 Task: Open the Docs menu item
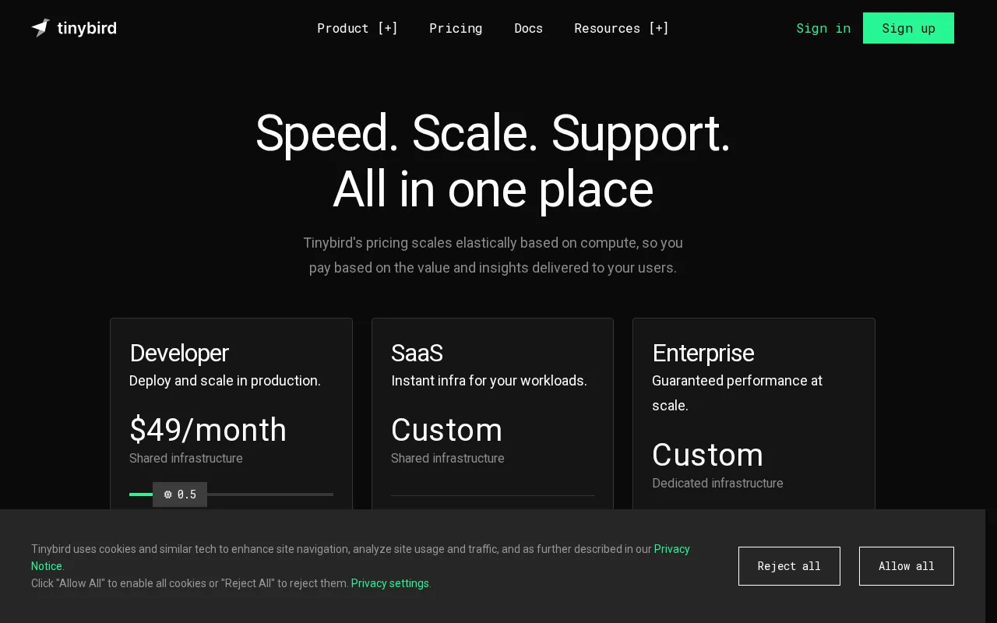528,28
